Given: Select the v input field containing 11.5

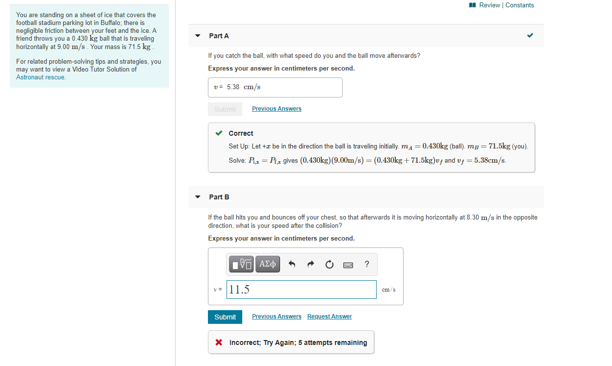Looking at the screenshot, I should tap(301, 289).
